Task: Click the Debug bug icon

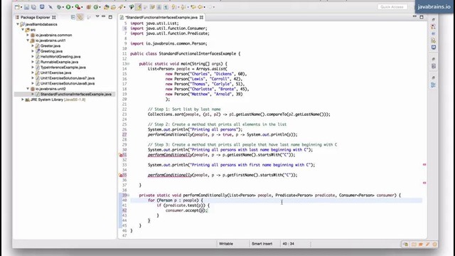Action: (x=59, y=7)
